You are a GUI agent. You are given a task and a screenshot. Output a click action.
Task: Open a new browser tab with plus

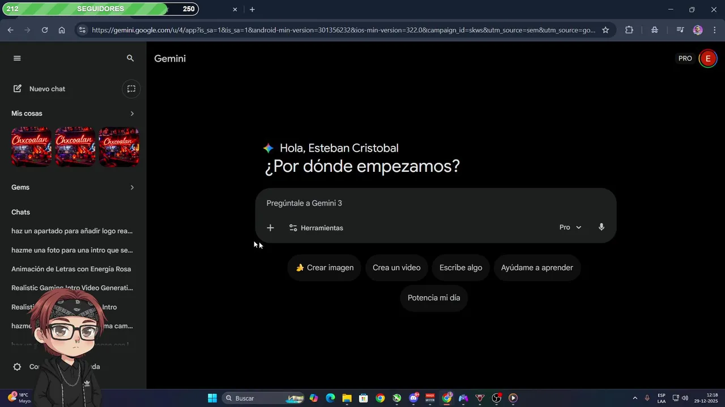click(x=252, y=10)
